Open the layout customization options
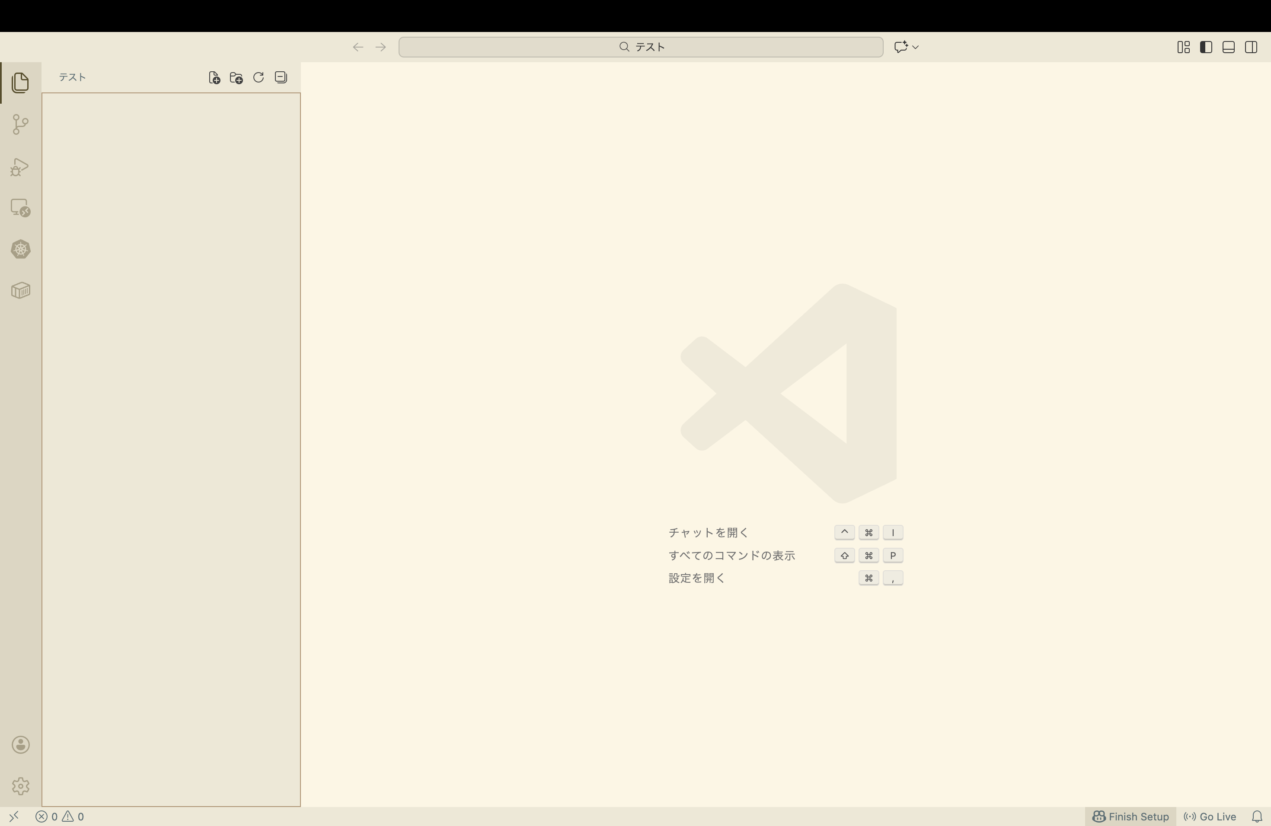Screen dimensions: 1271x826 tap(1183, 47)
